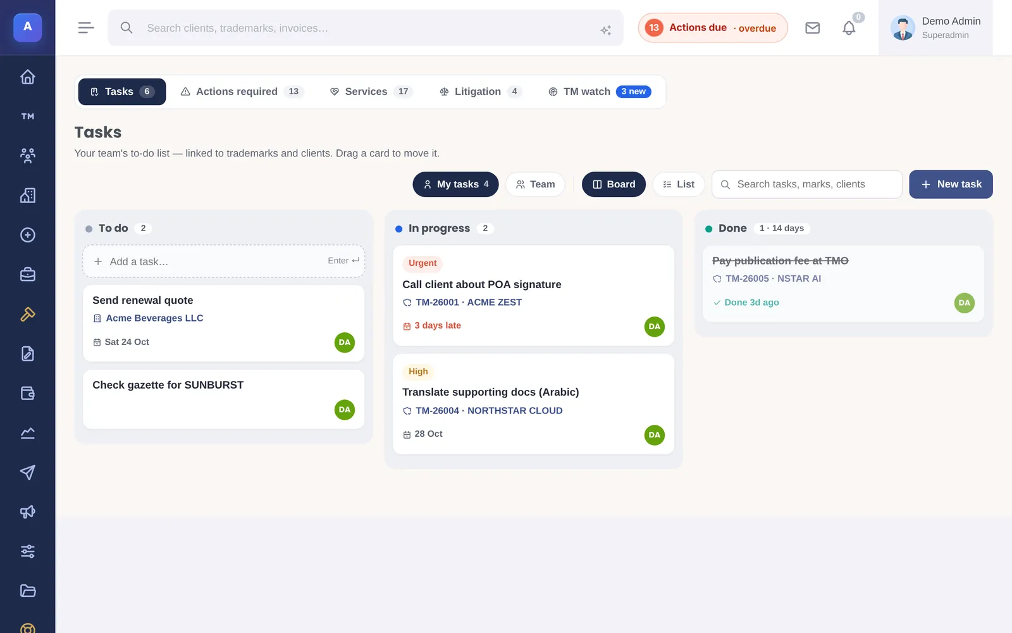Open the notifications bell icon
This screenshot has width=1012, height=633.
[x=849, y=28]
